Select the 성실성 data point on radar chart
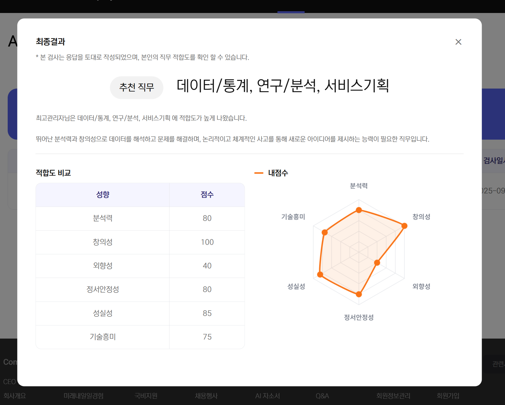The height and width of the screenshot is (405, 505). point(320,275)
